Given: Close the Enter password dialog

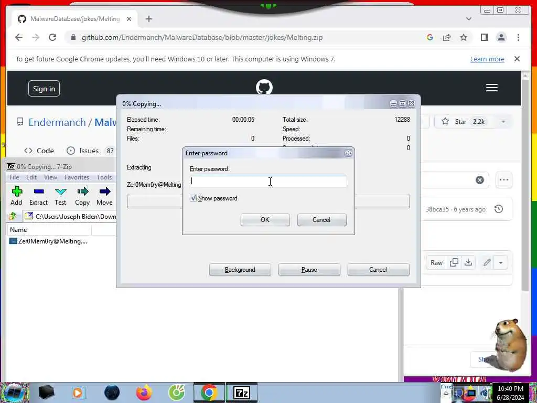Looking at the screenshot, I should tap(348, 153).
